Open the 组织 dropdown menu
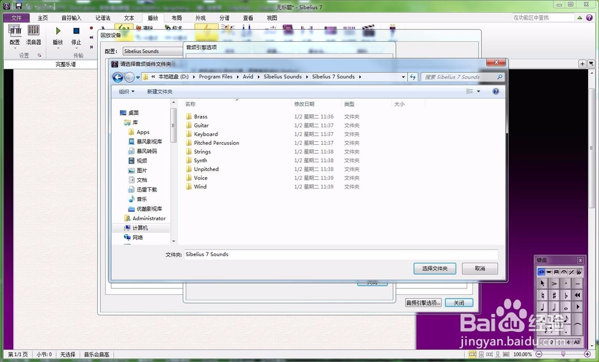The width and height of the screenshot is (599, 362). pyautogui.click(x=126, y=92)
